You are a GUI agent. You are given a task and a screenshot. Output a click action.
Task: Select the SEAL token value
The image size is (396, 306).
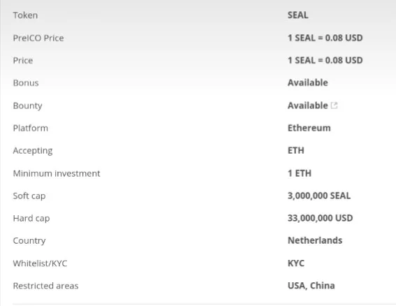[298, 15]
